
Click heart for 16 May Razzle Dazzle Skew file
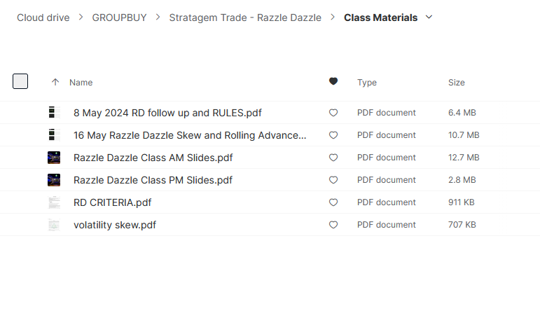333,135
